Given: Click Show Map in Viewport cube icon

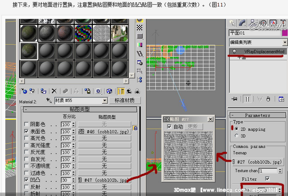Looking at the screenshot, I should click(x=109, y=91).
